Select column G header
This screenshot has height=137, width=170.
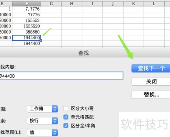51,4
